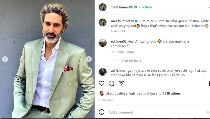Open emoji picker in comment box
The height and width of the screenshot is (119, 210).
tap(101, 112)
